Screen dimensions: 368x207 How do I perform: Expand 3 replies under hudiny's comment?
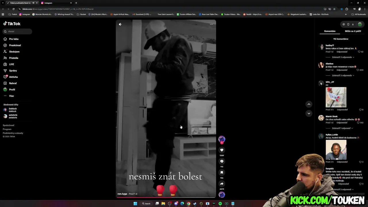tap(343, 57)
